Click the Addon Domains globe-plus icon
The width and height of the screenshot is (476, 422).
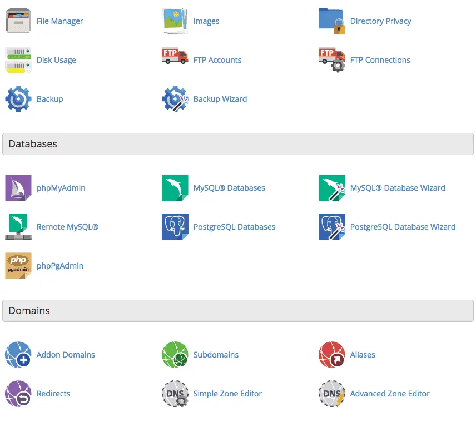point(18,355)
